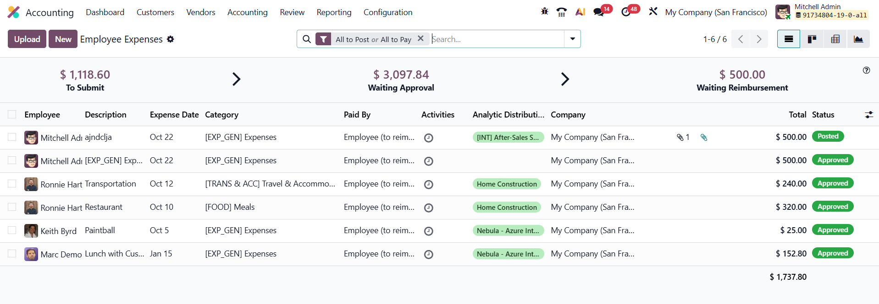Image resolution: width=879 pixels, height=304 pixels.
Task: Open activities clock with 48 badge
Action: click(626, 12)
